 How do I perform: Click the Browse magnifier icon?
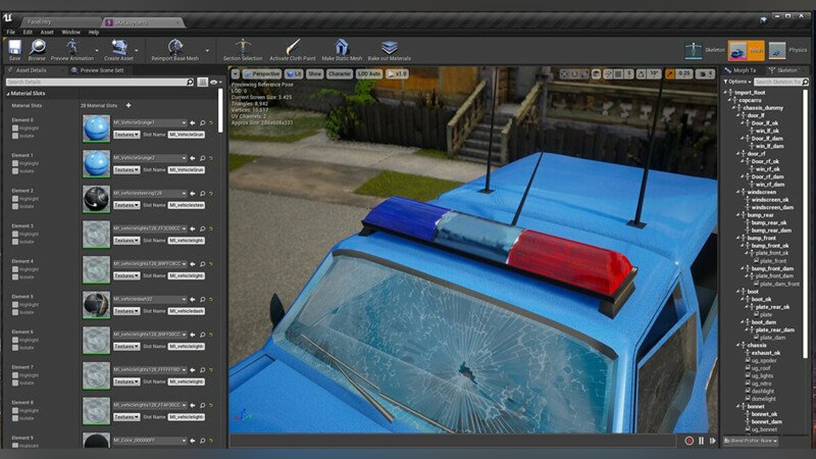tap(37, 48)
